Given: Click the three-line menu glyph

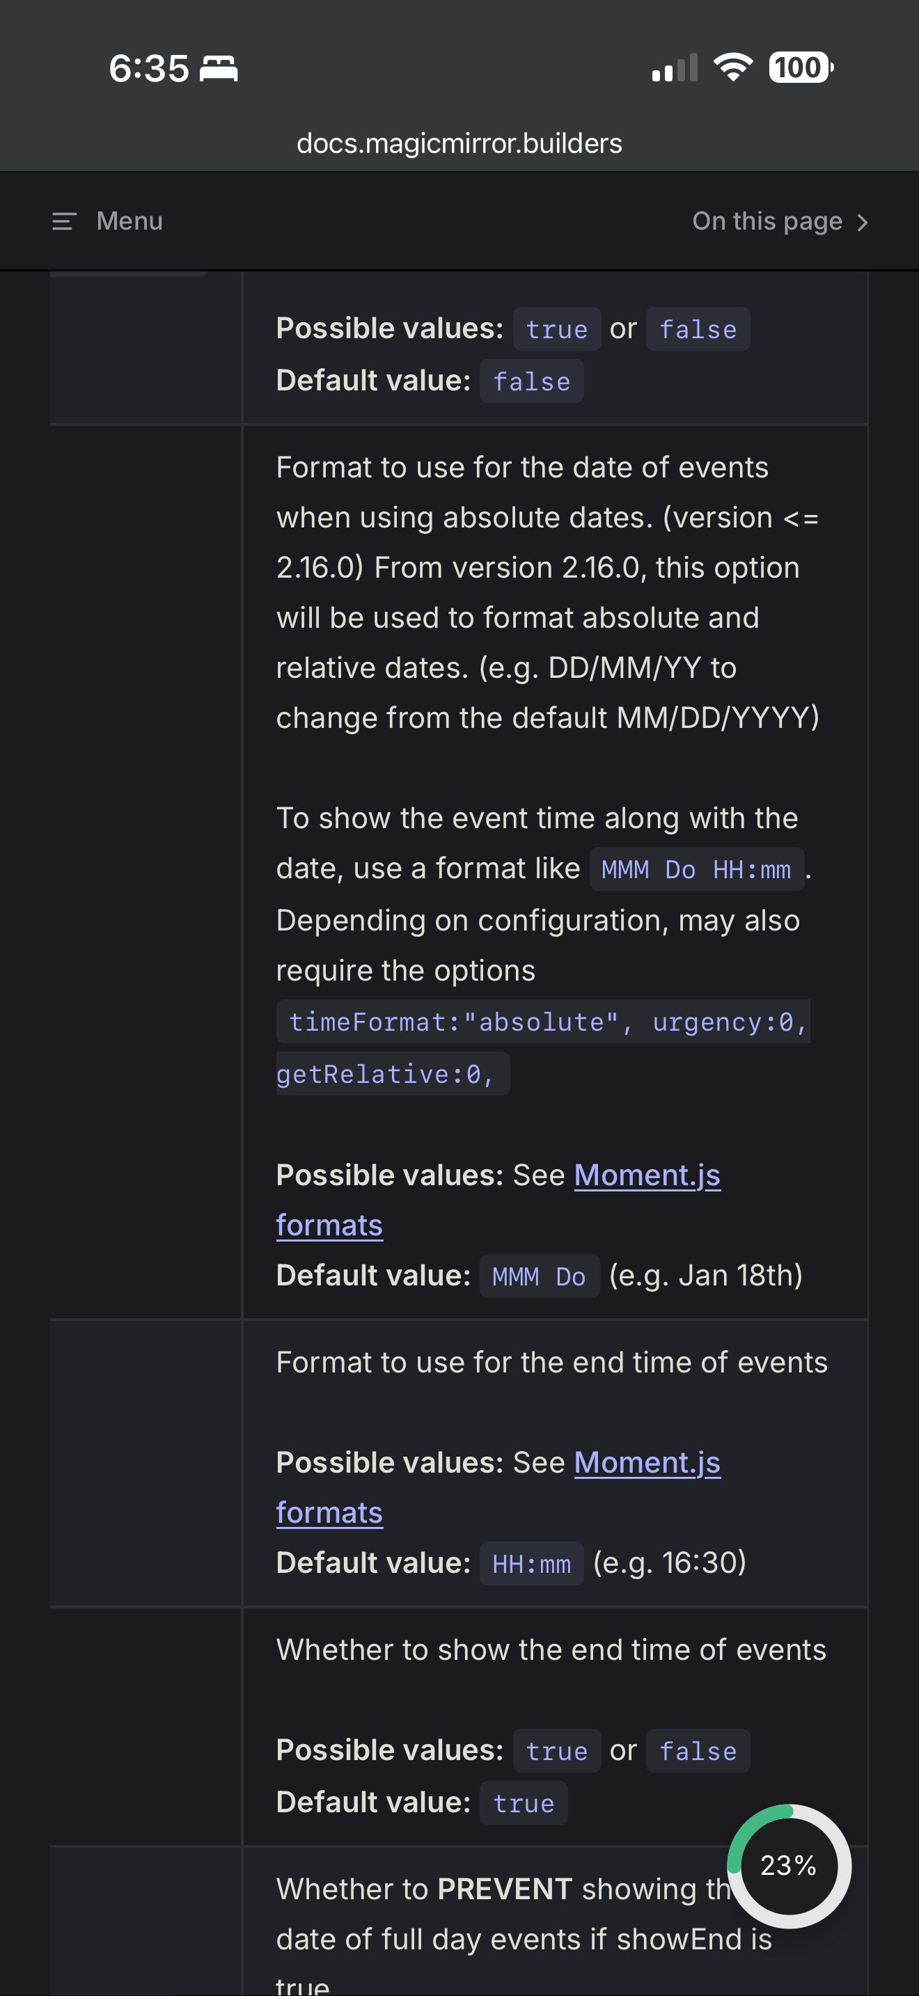Looking at the screenshot, I should (62, 221).
